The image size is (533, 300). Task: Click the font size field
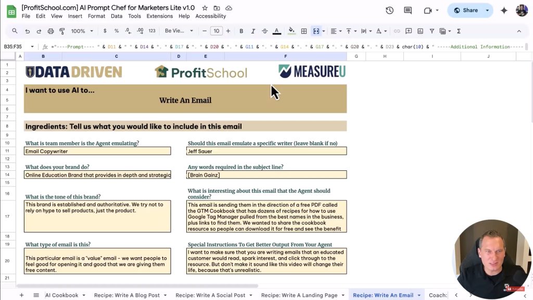pyautogui.click(x=216, y=31)
